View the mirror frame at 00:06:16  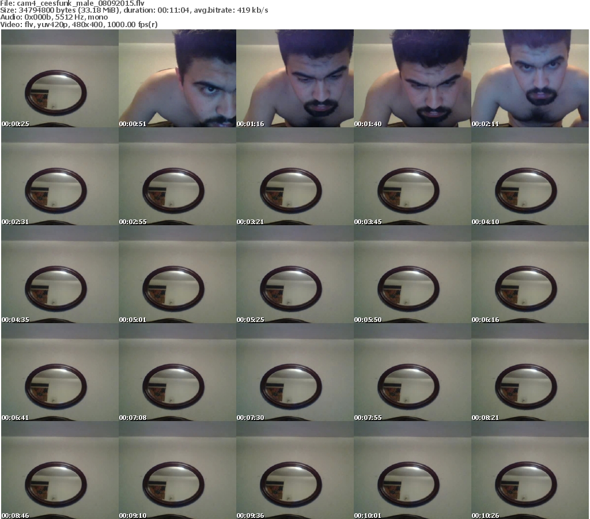[x=530, y=274]
